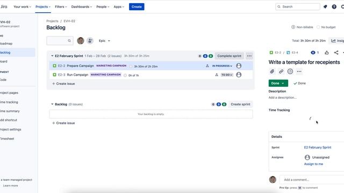
Task: Filter by the user avatar photo
Action: (81, 41)
